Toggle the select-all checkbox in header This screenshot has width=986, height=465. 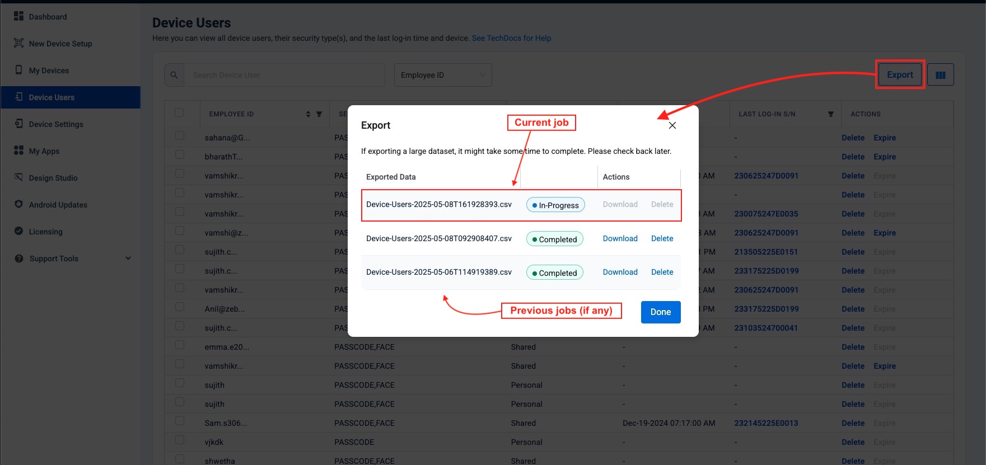(x=179, y=113)
